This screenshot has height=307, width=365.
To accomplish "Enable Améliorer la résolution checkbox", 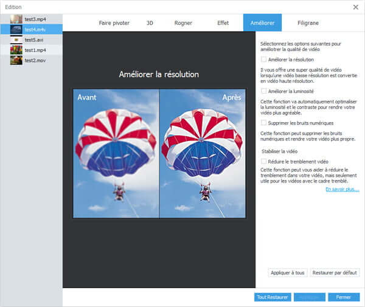I will [263, 60].
